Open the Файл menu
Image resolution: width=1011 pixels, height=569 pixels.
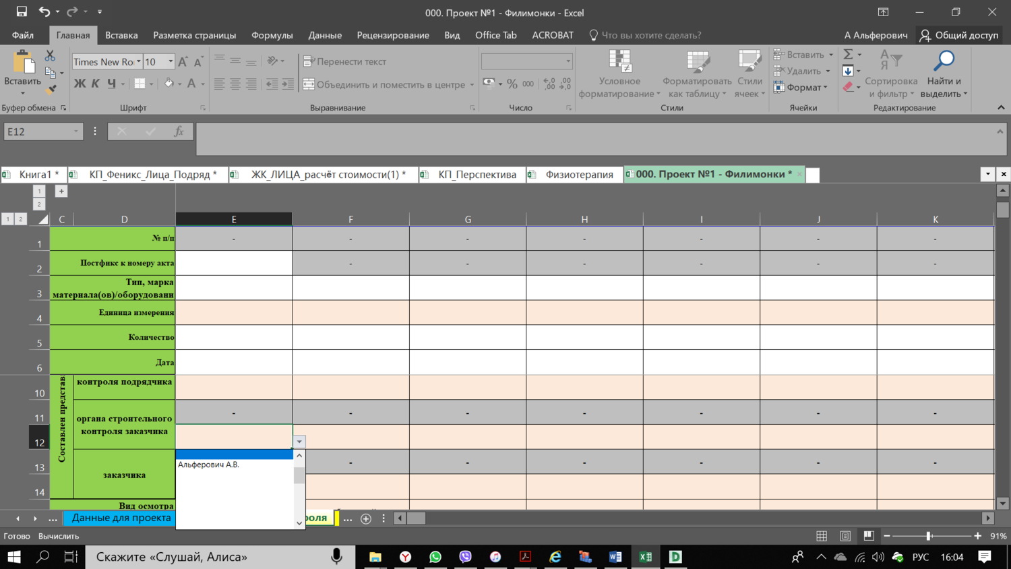[22, 35]
